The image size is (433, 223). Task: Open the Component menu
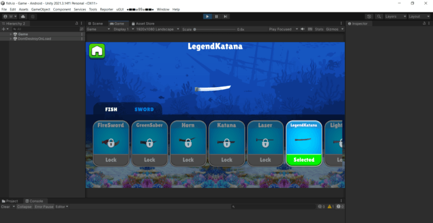[x=62, y=9]
